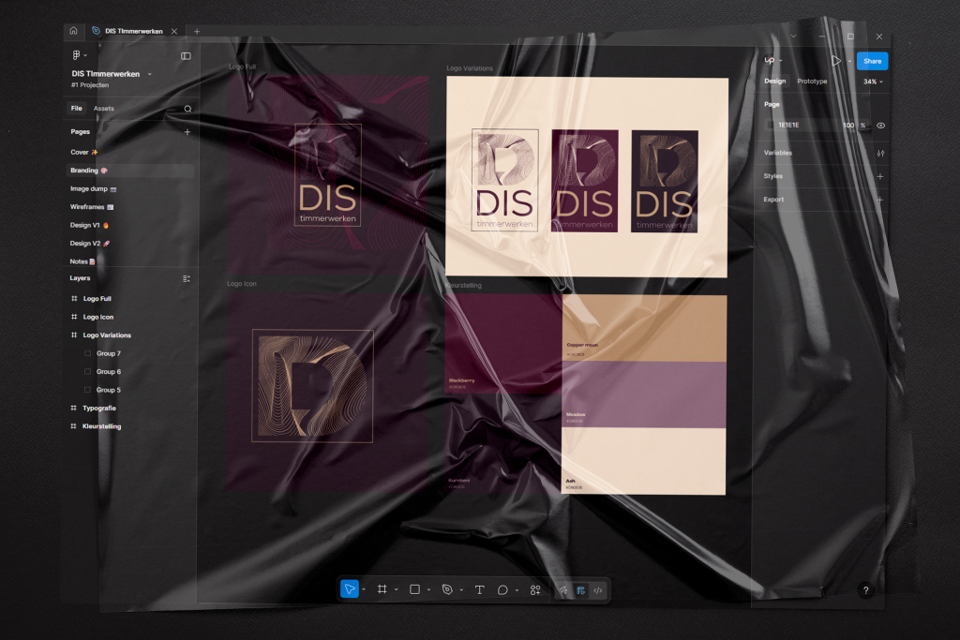Open the zoom level 34% dropdown

(873, 82)
